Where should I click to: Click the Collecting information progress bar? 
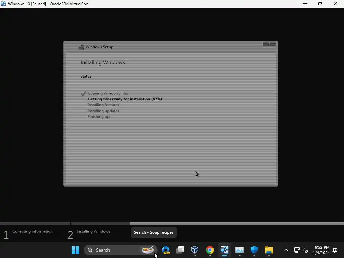coord(35,223)
